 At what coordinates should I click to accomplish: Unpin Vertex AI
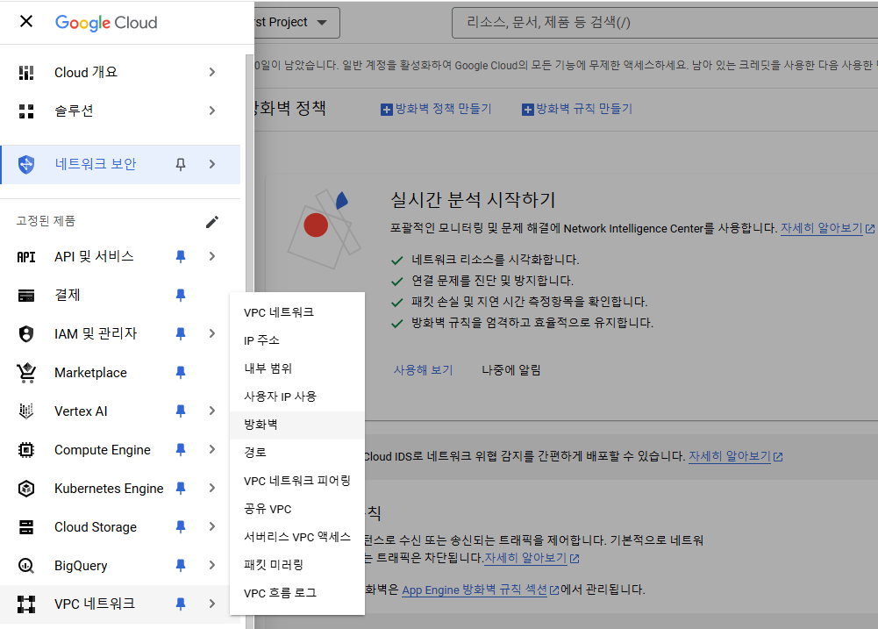pos(181,411)
